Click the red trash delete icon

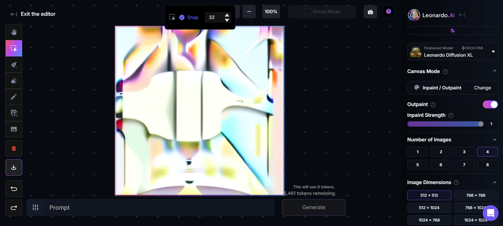pyautogui.click(x=14, y=148)
